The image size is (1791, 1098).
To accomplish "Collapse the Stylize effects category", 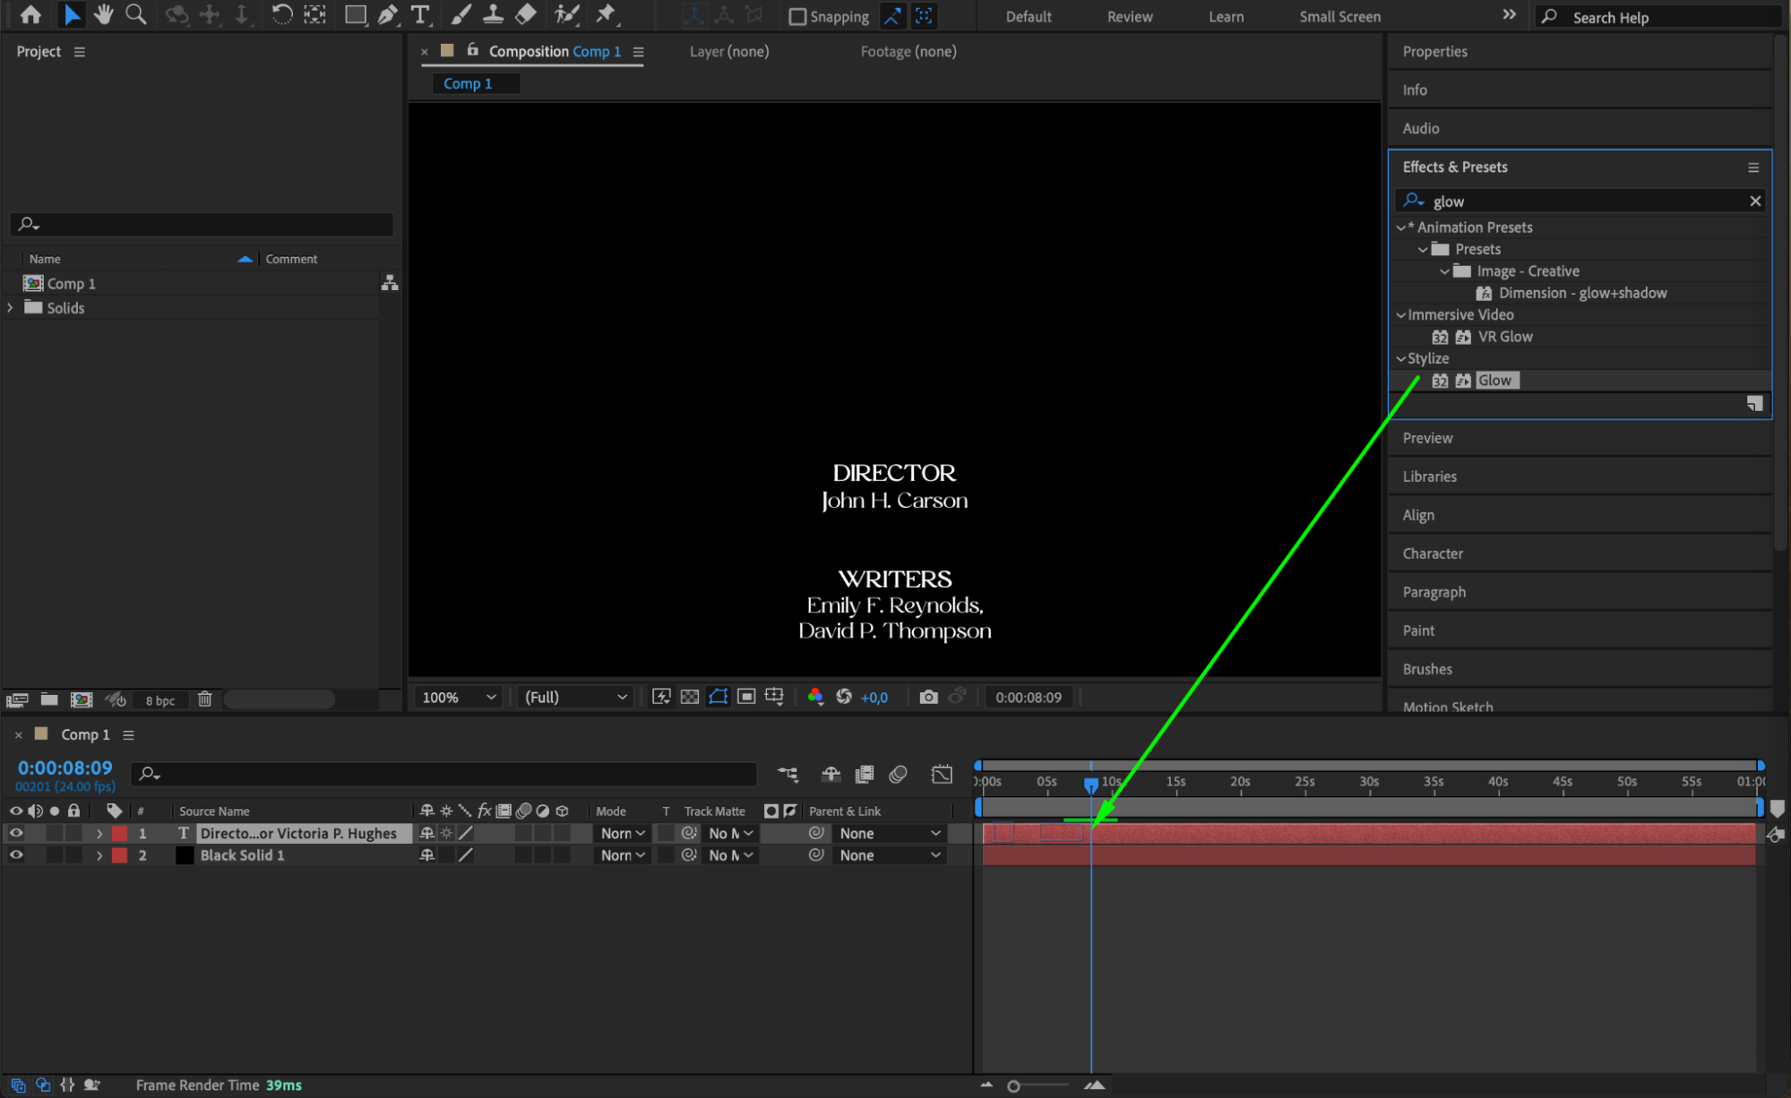I will pos(1400,358).
